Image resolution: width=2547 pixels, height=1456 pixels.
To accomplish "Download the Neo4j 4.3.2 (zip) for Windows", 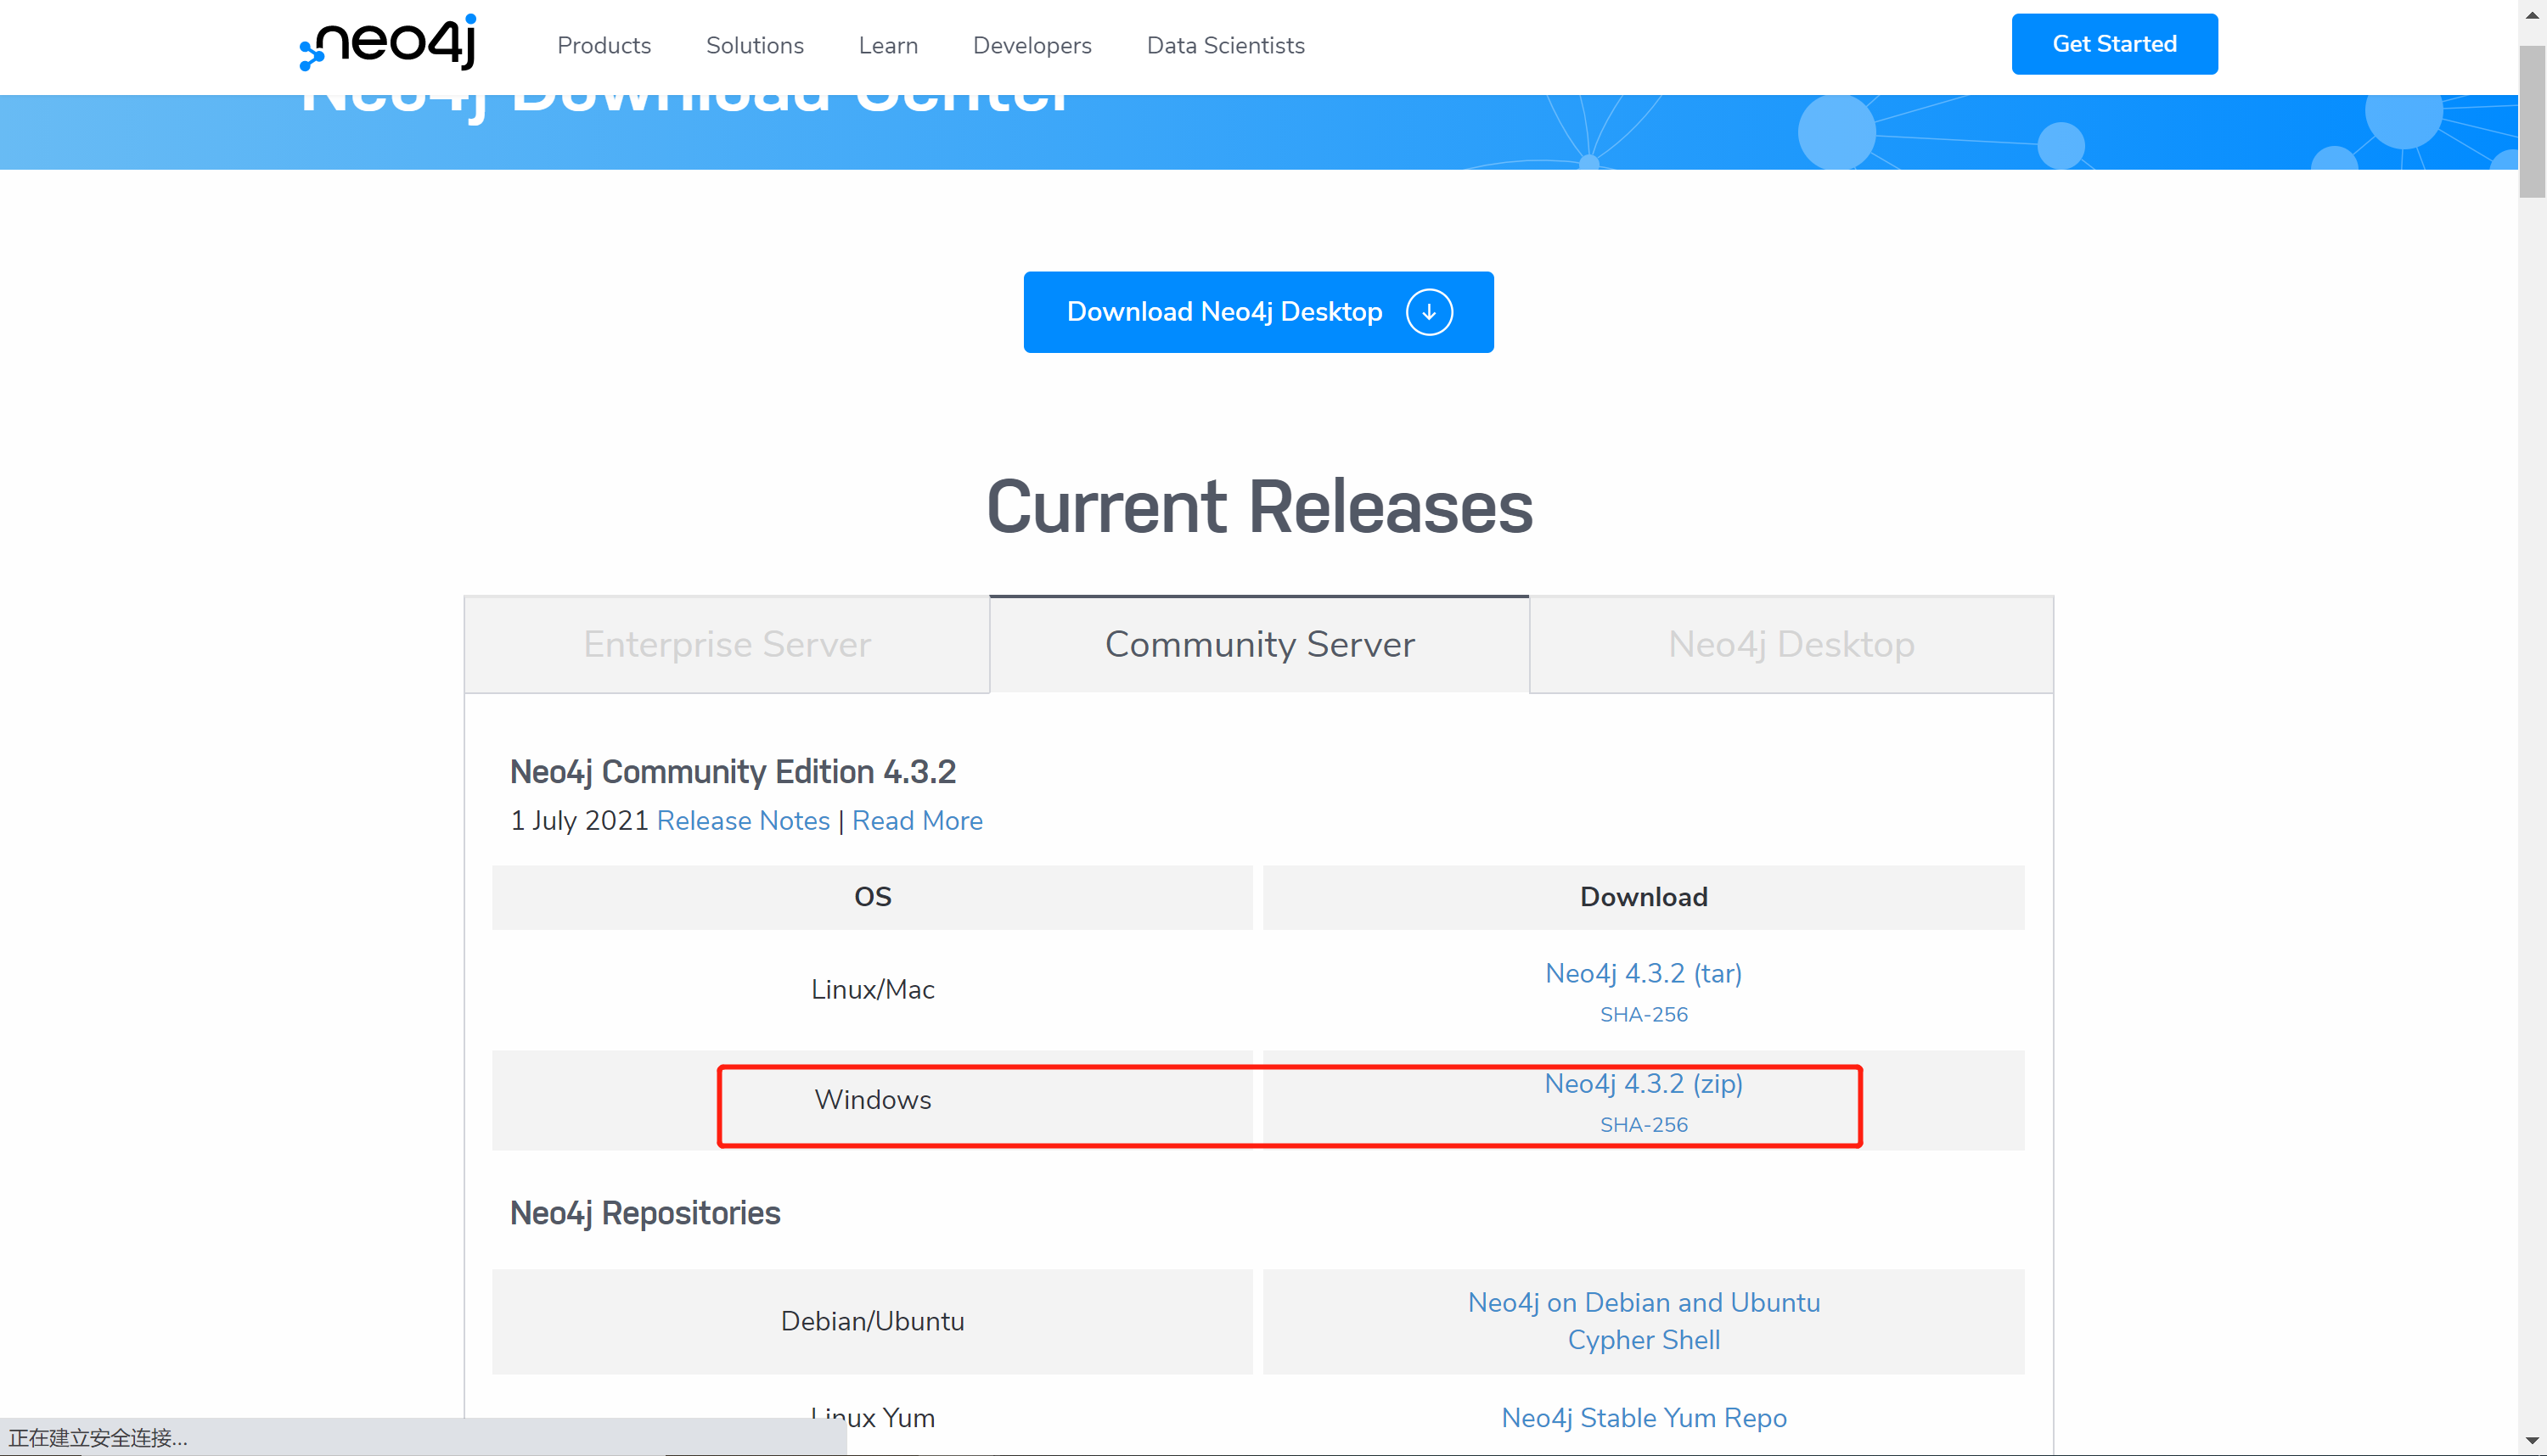I will tap(1643, 1083).
